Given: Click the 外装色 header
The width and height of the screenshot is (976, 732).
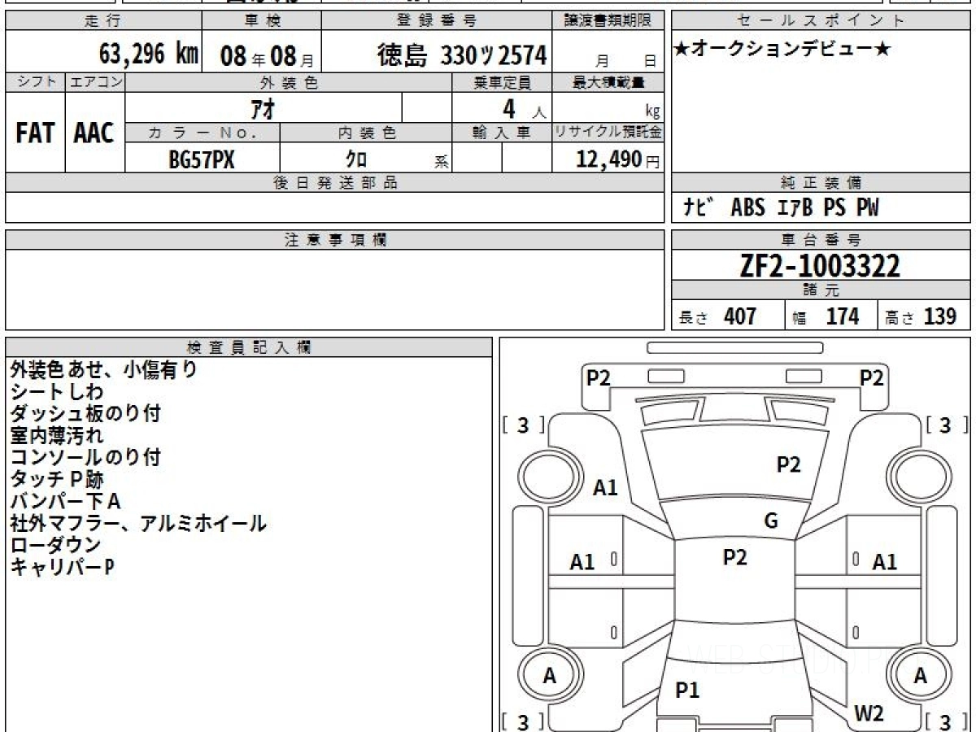Looking at the screenshot, I should [289, 82].
